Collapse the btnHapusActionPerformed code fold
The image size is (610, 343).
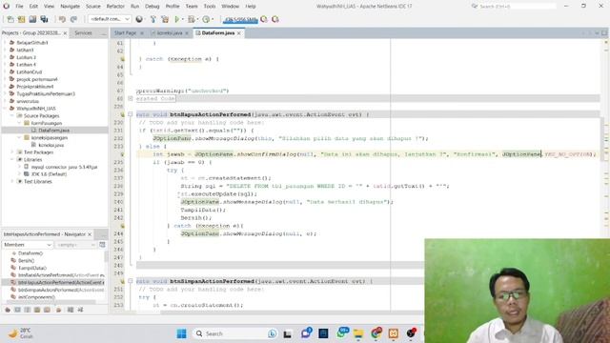click(131, 114)
